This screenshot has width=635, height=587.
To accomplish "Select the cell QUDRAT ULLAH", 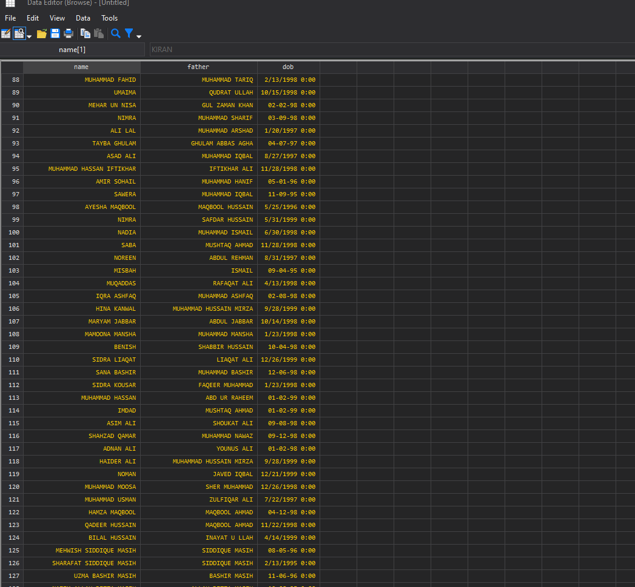I will (x=199, y=93).
